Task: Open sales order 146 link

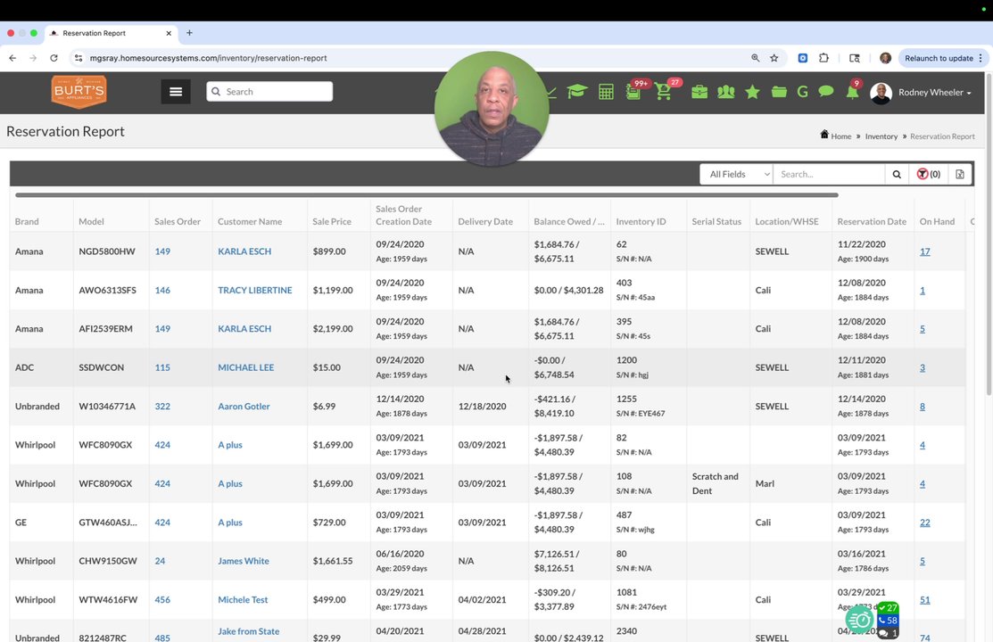Action: (x=162, y=290)
